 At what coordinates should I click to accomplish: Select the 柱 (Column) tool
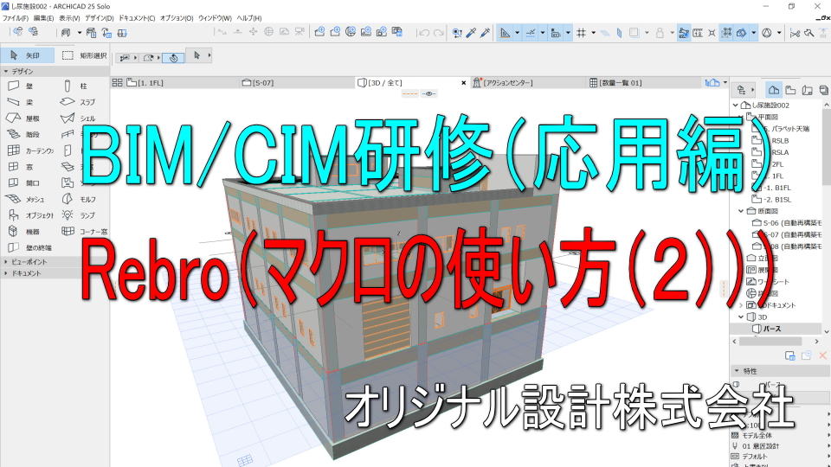[81, 86]
